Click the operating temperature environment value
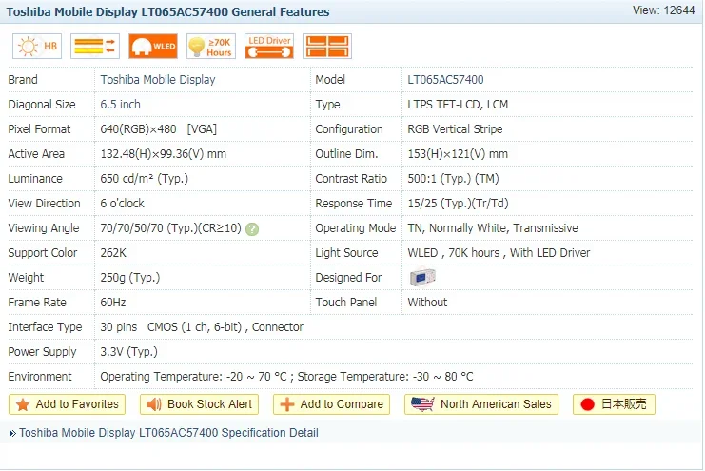Viewport: 705px width, 471px height. coord(287,377)
